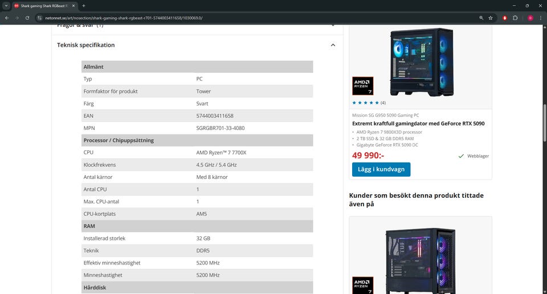Click the page vertical scrollbar thumb
547x294 pixels.
tap(545, 122)
